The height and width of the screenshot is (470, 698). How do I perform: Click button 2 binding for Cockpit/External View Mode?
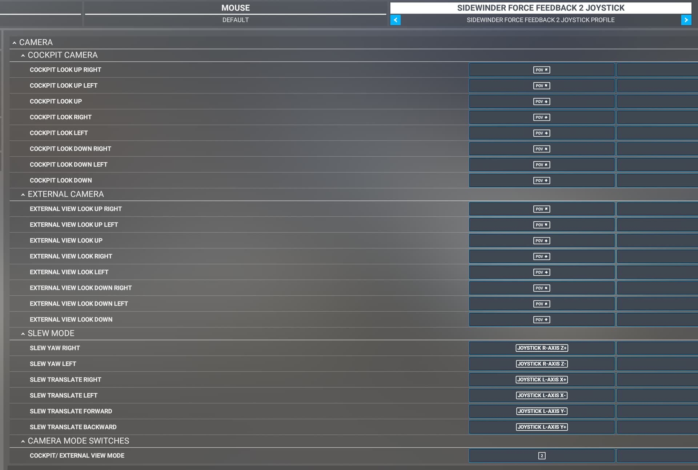pyautogui.click(x=542, y=456)
